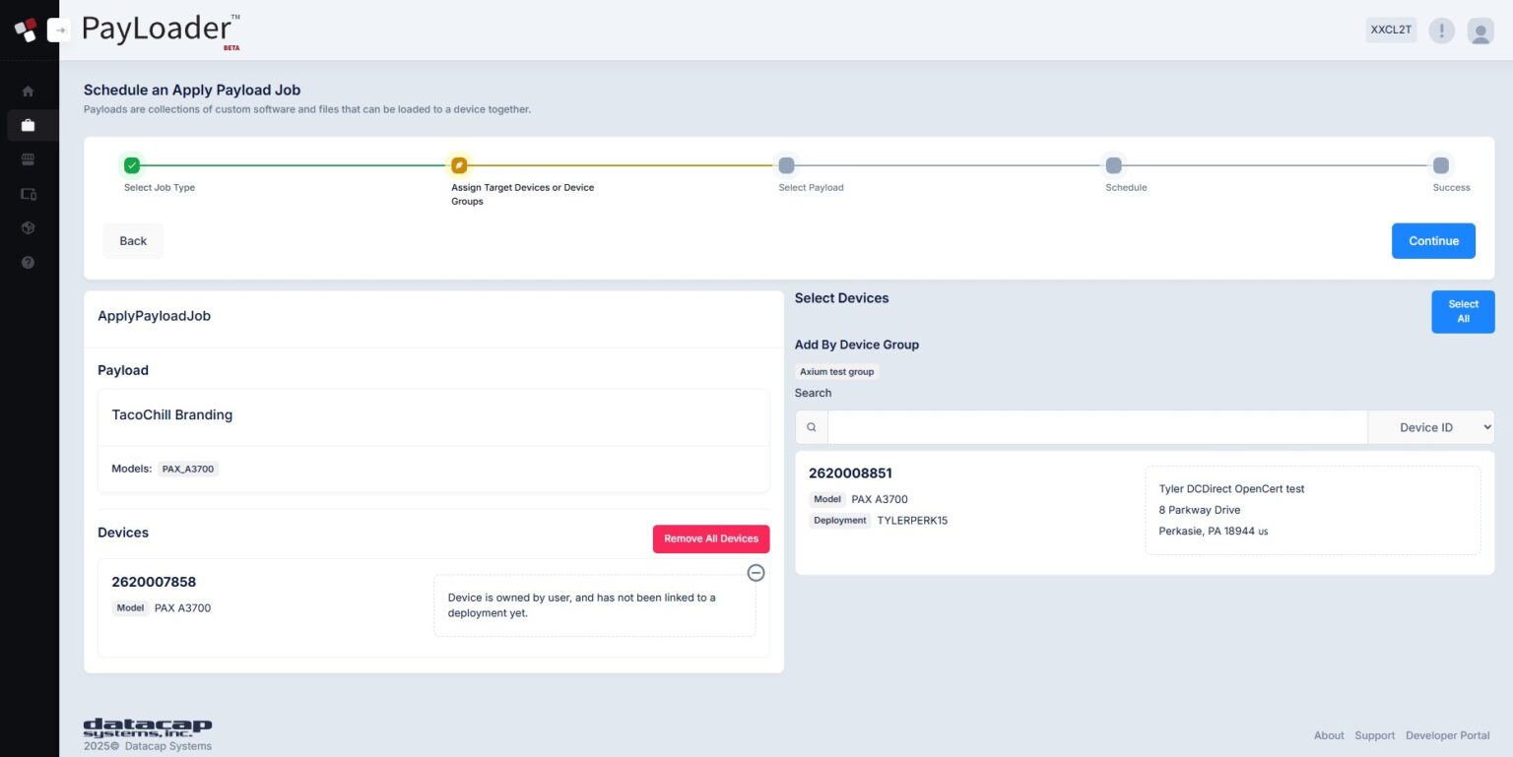Open the store/deployments sidebar icon
Viewport: 1513px width, 757px height.
pyautogui.click(x=28, y=159)
